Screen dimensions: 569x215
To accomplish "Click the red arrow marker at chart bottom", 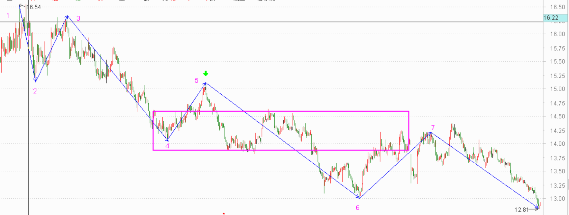I will (x=224, y=213).
